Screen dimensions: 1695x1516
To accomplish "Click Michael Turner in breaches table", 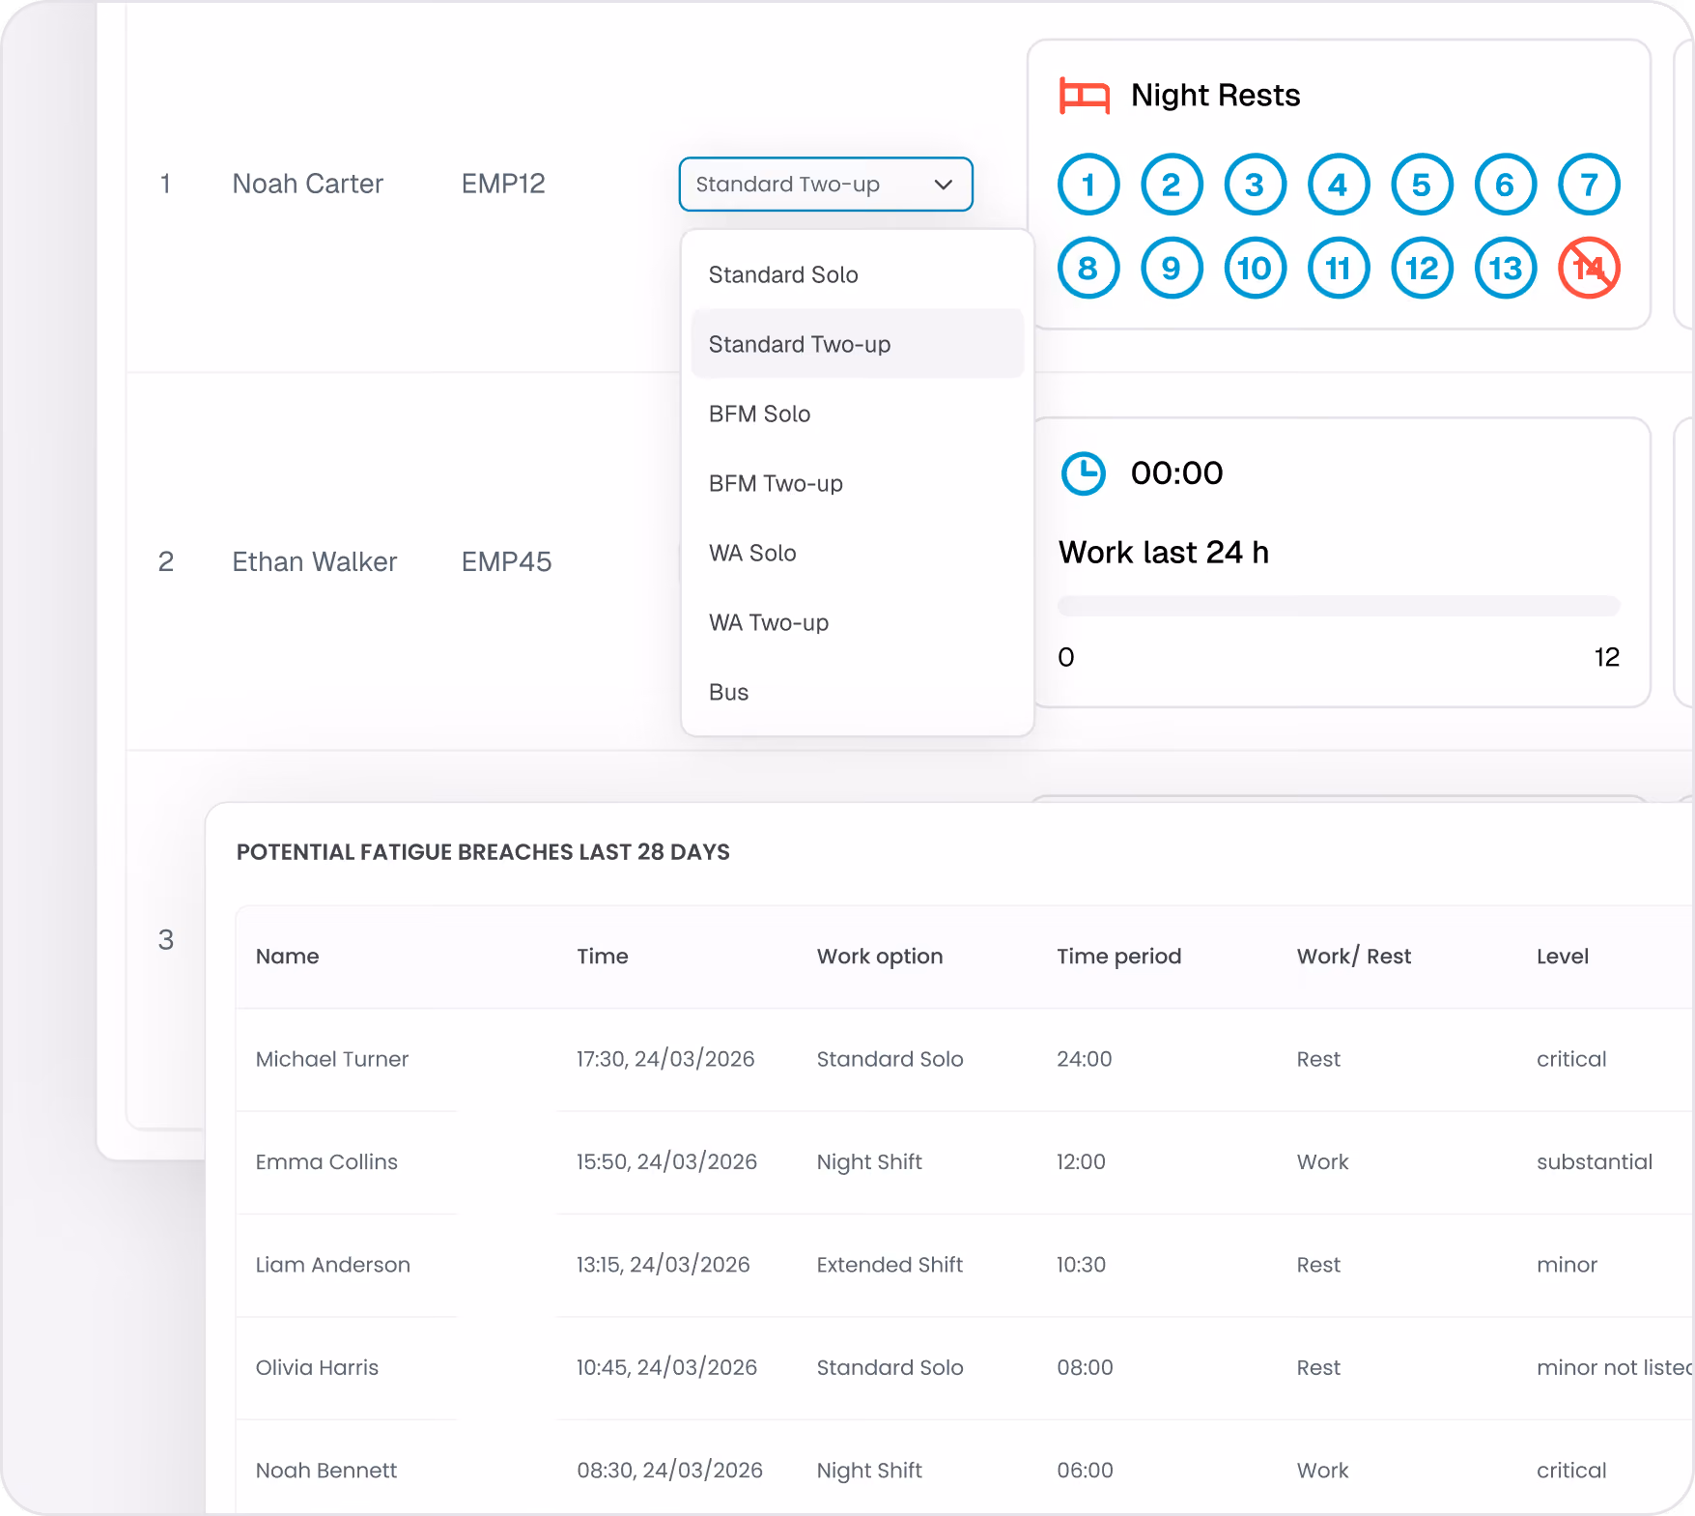I will point(332,1059).
